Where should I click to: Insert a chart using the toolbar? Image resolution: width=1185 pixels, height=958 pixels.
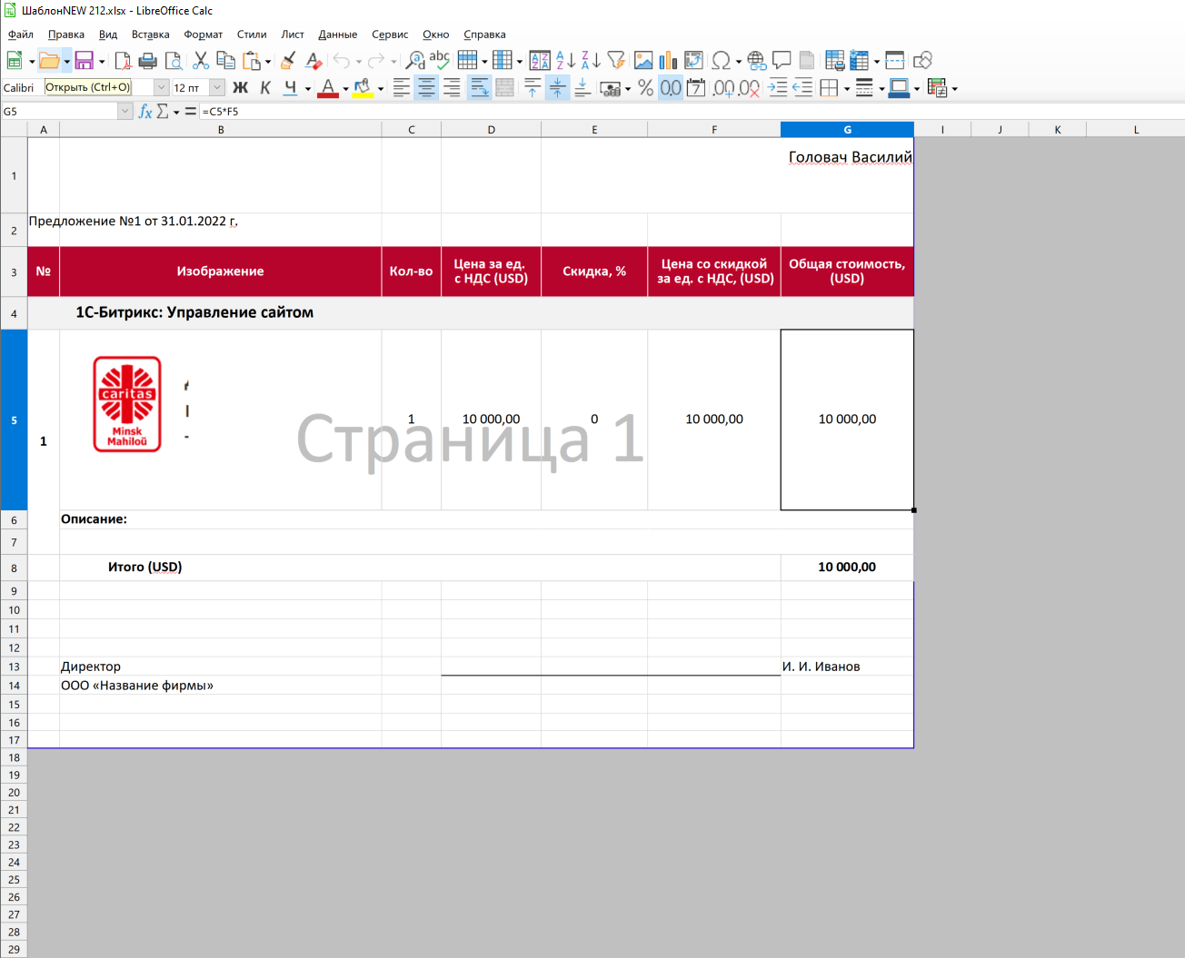[668, 61]
